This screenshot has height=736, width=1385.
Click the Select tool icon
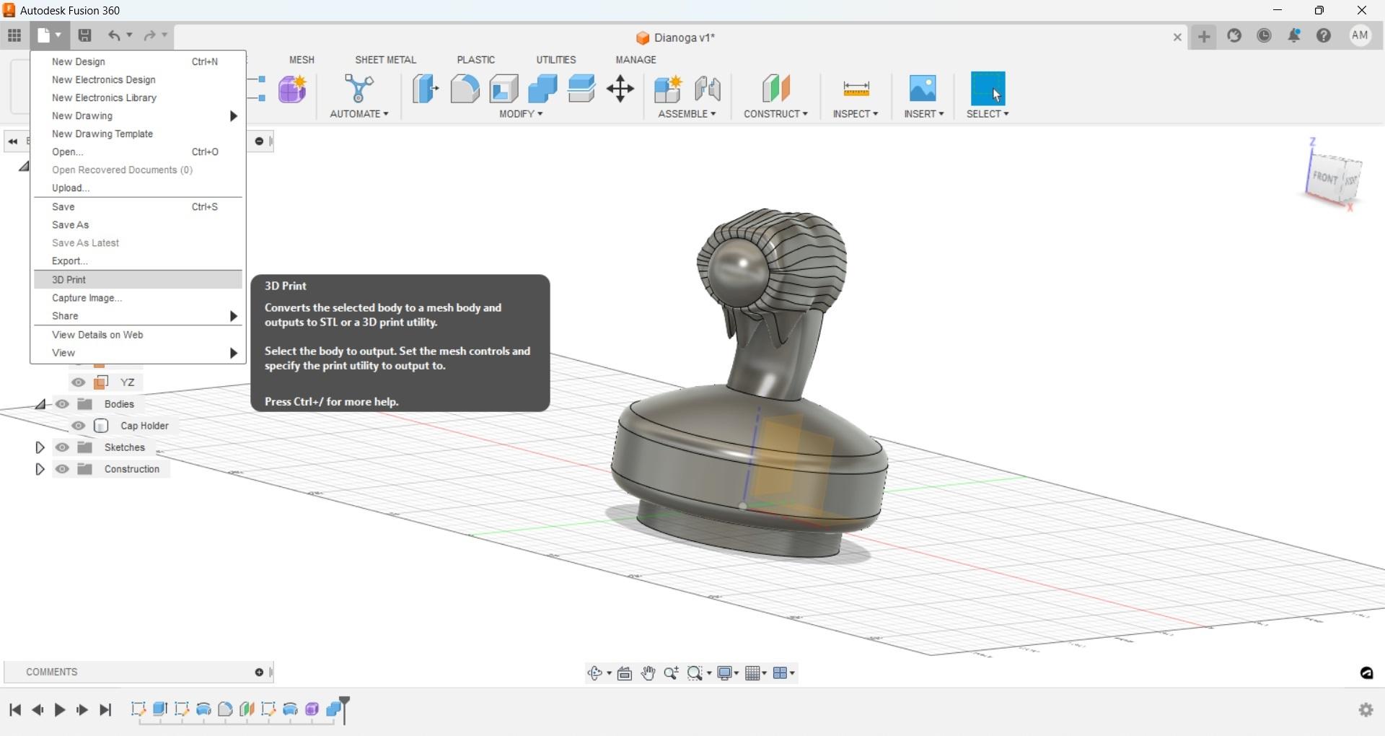[x=988, y=89]
